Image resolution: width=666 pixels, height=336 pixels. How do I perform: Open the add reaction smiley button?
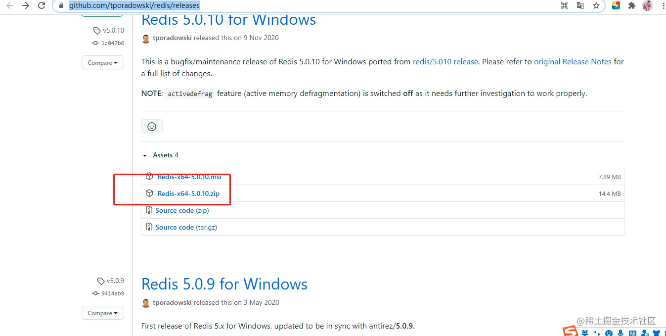[x=152, y=127]
